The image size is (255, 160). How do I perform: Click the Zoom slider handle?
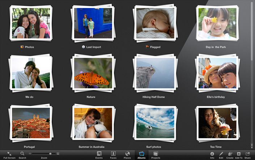(x=50, y=154)
